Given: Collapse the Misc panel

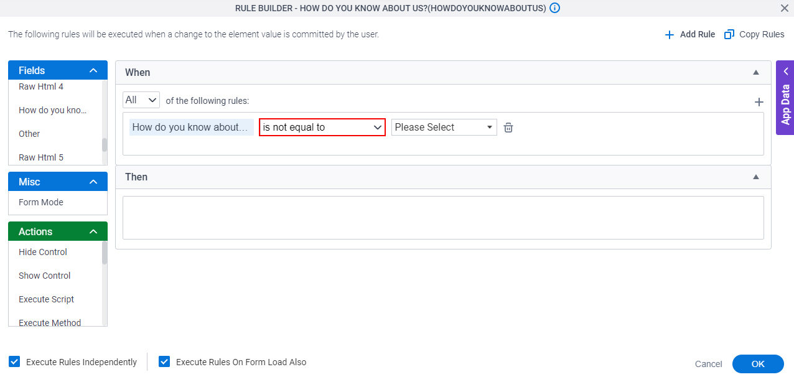Looking at the screenshot, I should pos(93,182).
